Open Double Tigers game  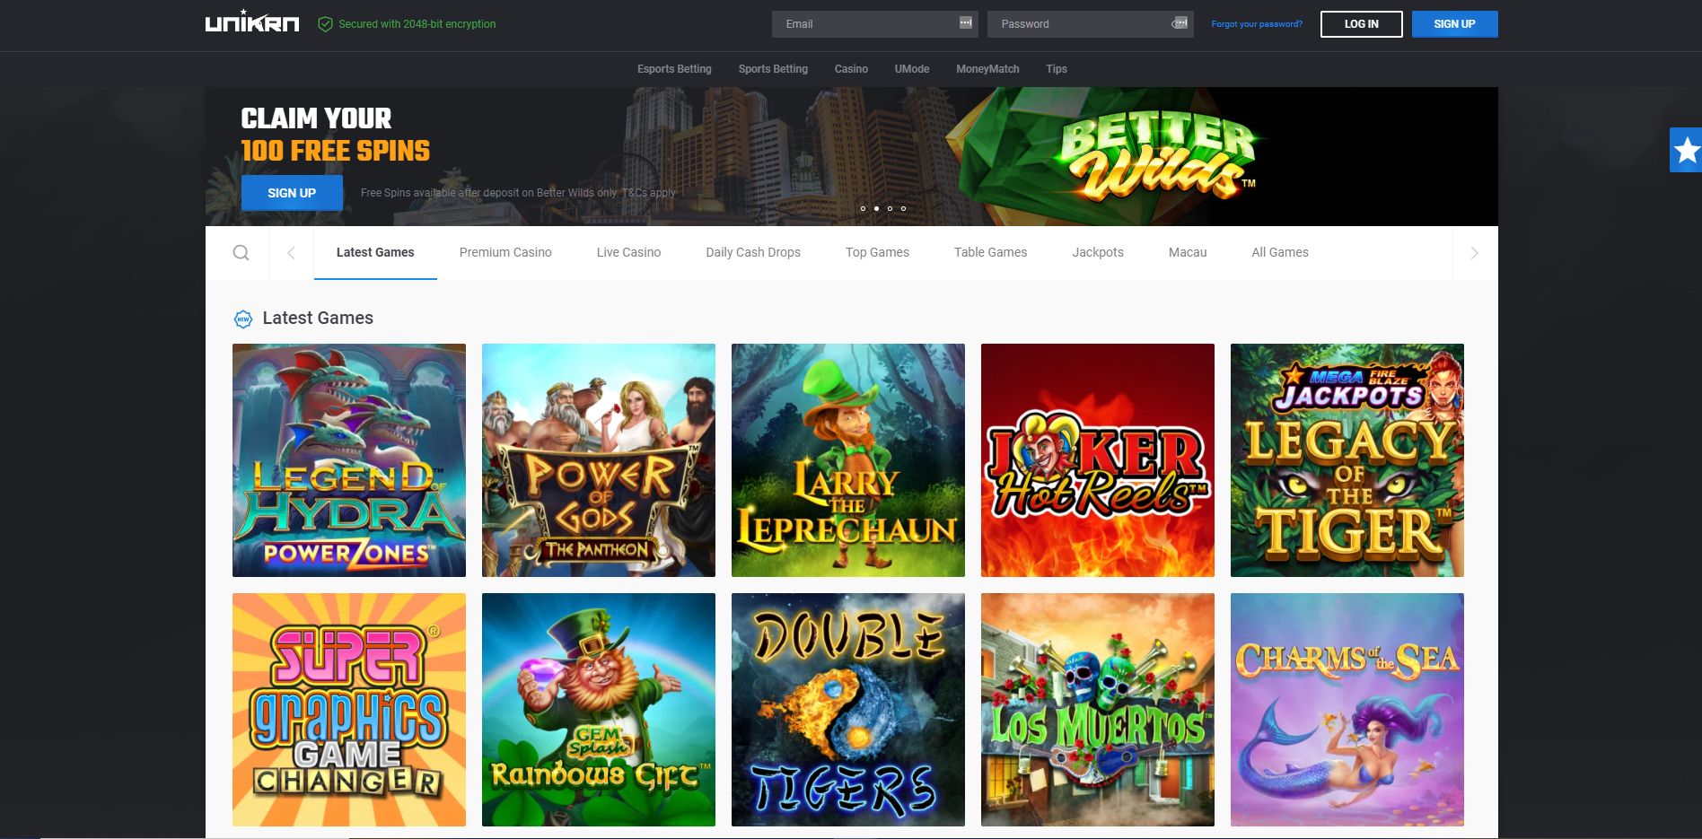click(848, 710)
